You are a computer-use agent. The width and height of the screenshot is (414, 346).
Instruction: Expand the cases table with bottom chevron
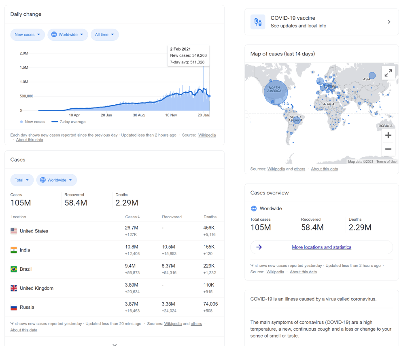[x=115, y=344]
